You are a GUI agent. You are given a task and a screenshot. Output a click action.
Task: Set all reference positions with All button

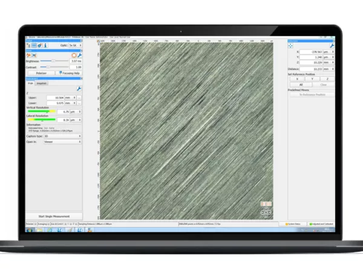(x=300, y=85)
